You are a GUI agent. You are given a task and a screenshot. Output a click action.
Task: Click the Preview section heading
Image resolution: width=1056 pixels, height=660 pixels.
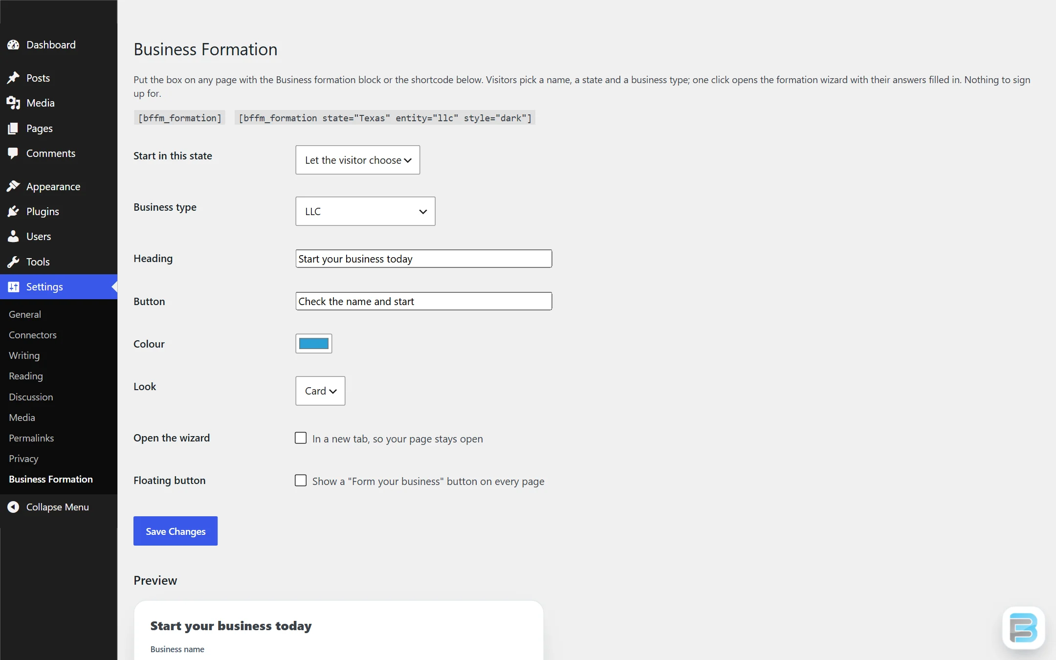point(155,580)
